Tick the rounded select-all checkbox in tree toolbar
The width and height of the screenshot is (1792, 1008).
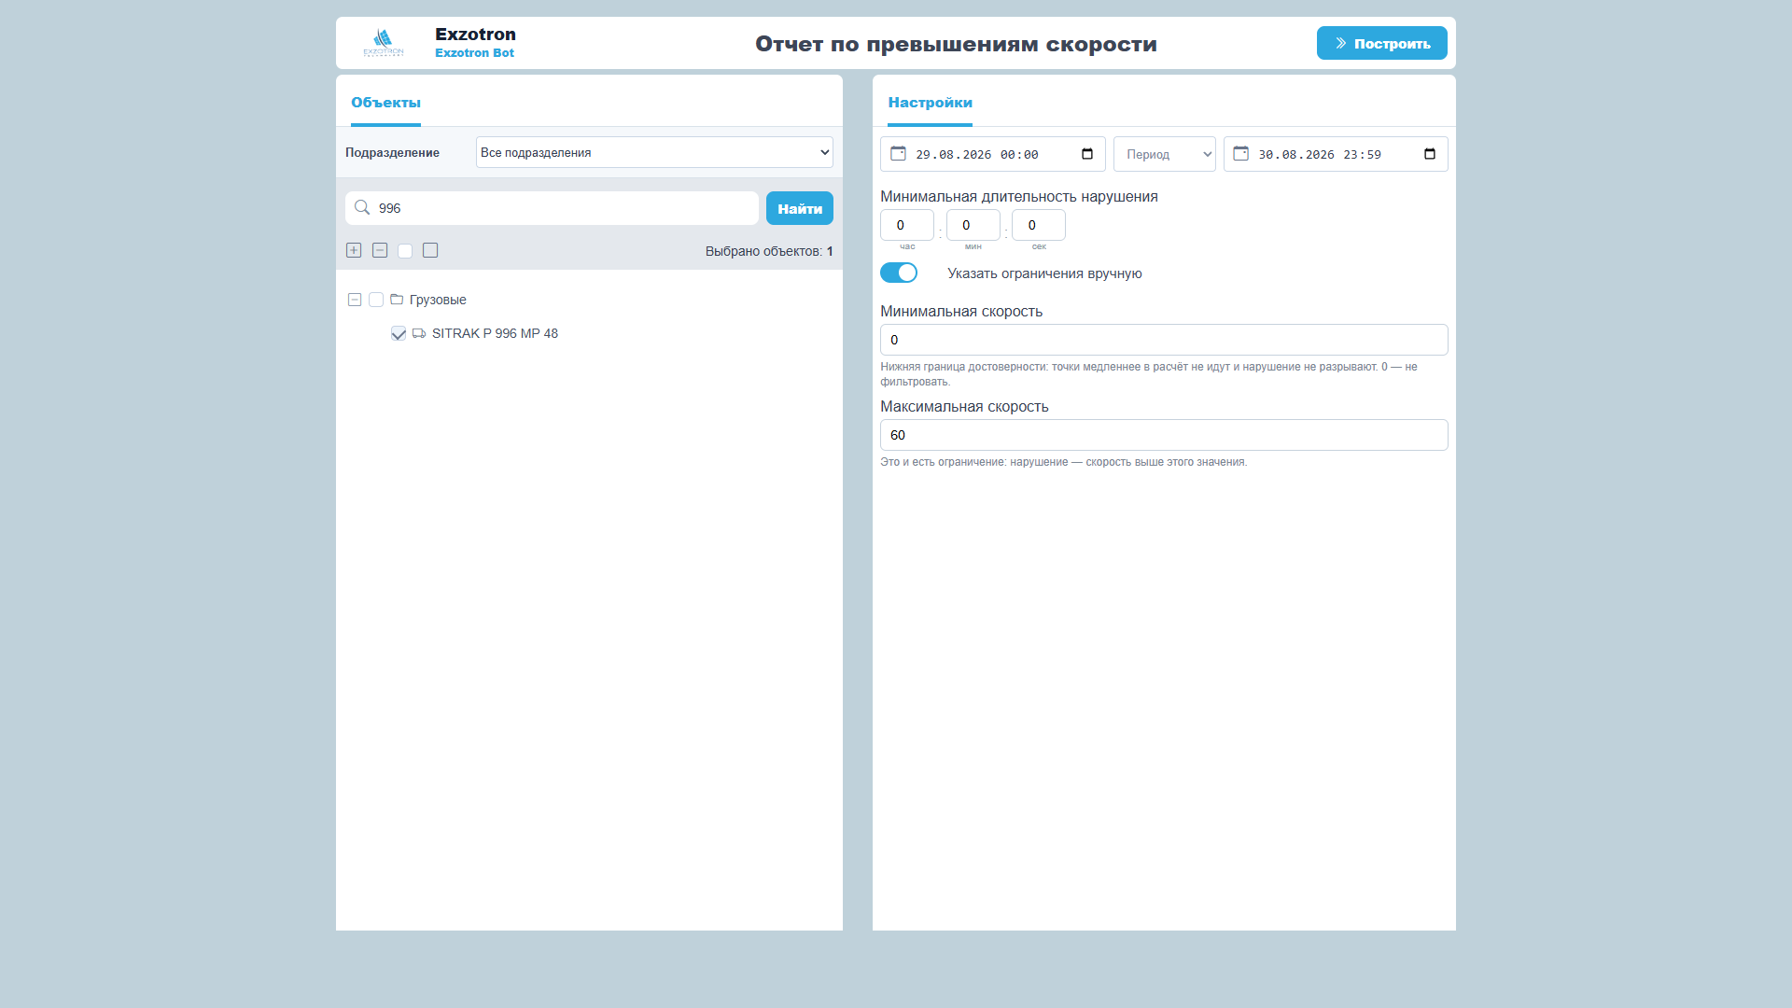(x=405, y=250)
